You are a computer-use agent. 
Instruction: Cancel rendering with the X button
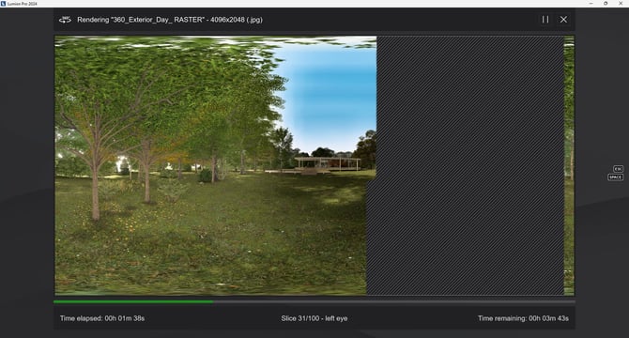click(563, 19)
